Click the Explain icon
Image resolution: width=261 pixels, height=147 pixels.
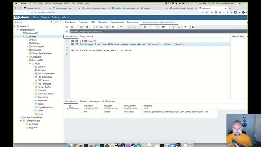[159, 27]
